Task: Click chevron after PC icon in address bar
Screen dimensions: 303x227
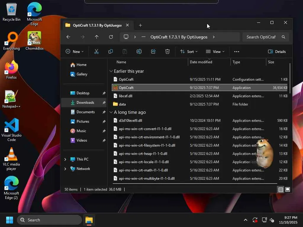Action: click(135, 37)
